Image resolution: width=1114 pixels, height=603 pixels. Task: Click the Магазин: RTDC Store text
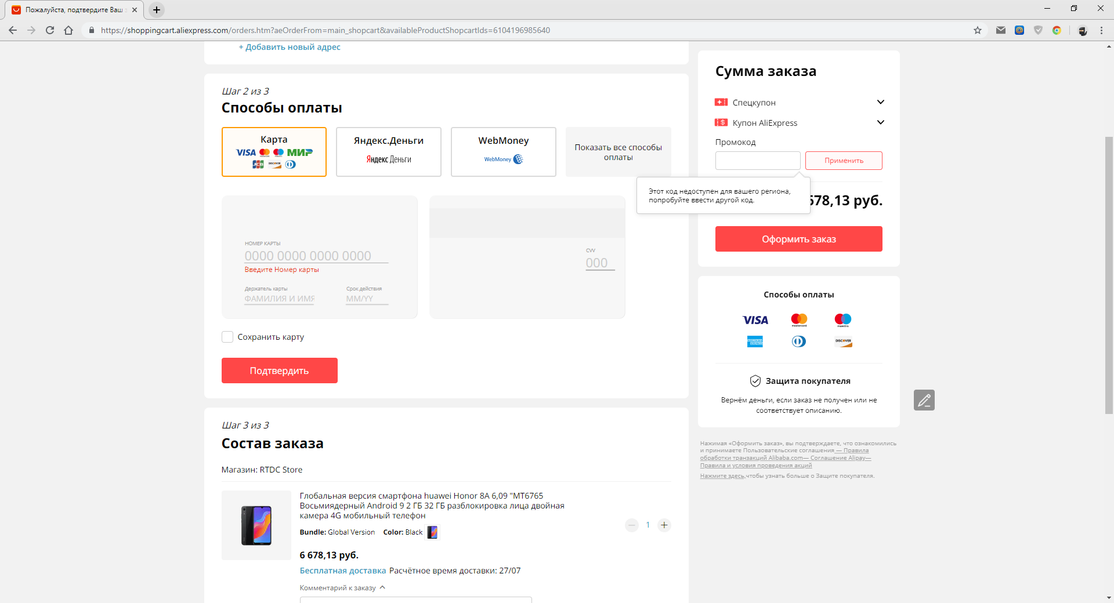coord(262,470)
